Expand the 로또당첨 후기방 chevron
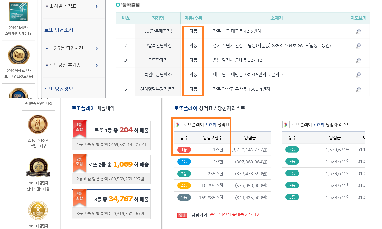This screenshot has width=382, height=229. [97, 66]
